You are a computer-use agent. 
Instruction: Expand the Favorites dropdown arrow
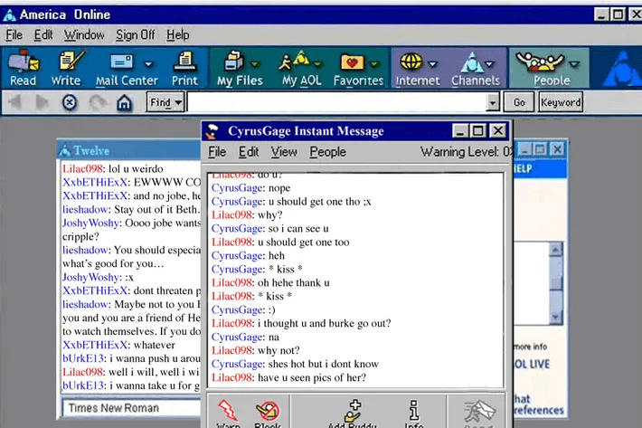coord(373,64)
